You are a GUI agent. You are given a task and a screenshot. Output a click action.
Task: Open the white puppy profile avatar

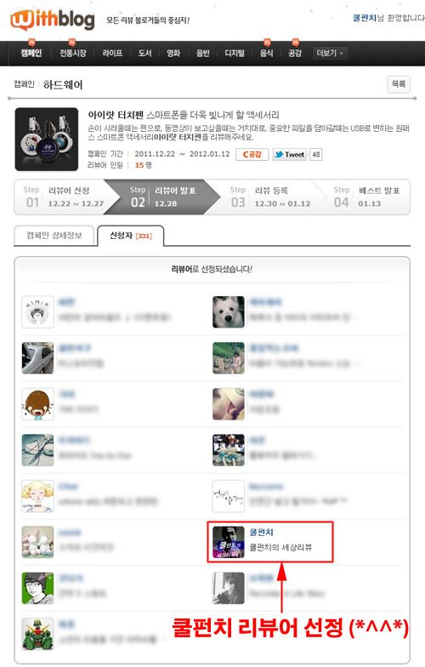coord(229,312)
